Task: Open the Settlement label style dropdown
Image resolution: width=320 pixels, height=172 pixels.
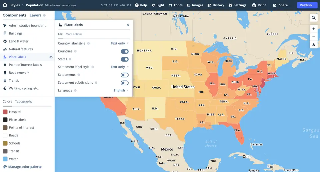Action: (120, 67)
